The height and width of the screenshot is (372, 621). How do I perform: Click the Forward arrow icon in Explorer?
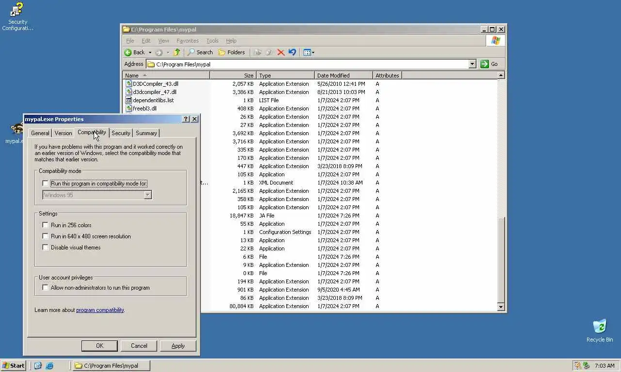[159, 52]
